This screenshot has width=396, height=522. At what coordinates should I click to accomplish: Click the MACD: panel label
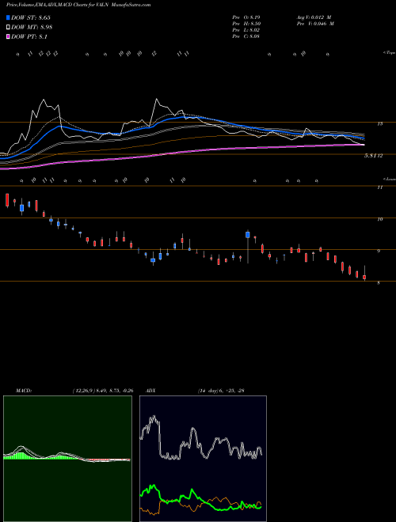pyautogui.click(x=24, y=391)
